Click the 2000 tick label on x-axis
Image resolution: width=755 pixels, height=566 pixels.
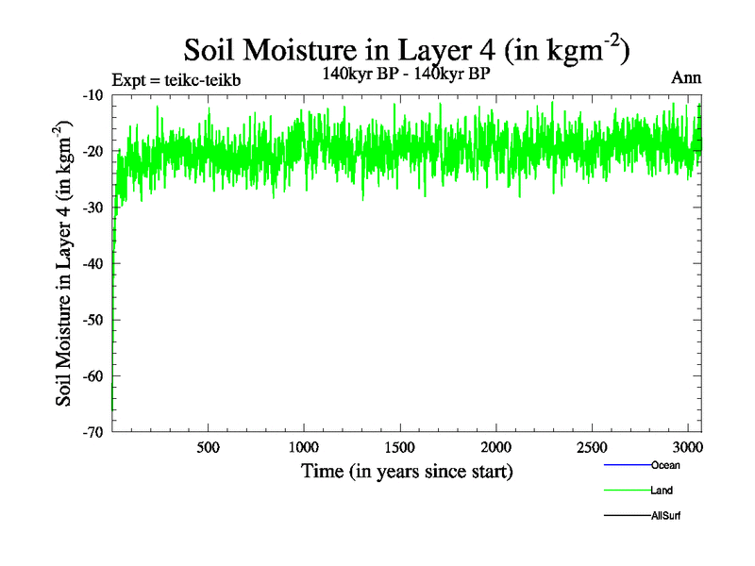[x=496, y=446]
